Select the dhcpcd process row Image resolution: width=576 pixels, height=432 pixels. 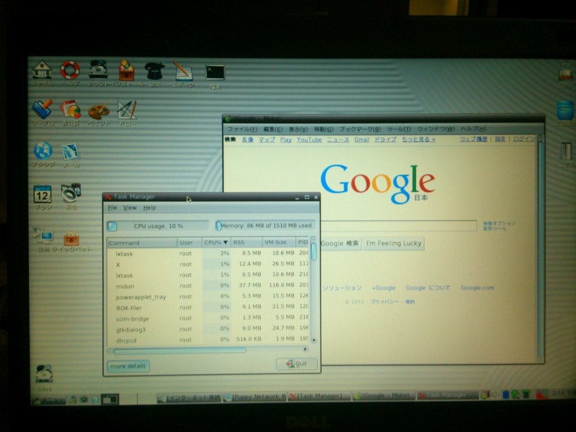click(x=208, y=340)
